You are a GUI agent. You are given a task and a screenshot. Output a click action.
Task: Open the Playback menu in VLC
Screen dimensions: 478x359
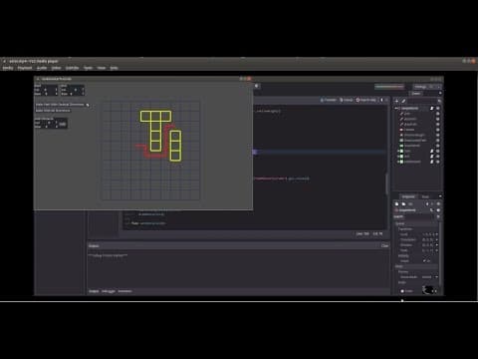tap(25, 68)
